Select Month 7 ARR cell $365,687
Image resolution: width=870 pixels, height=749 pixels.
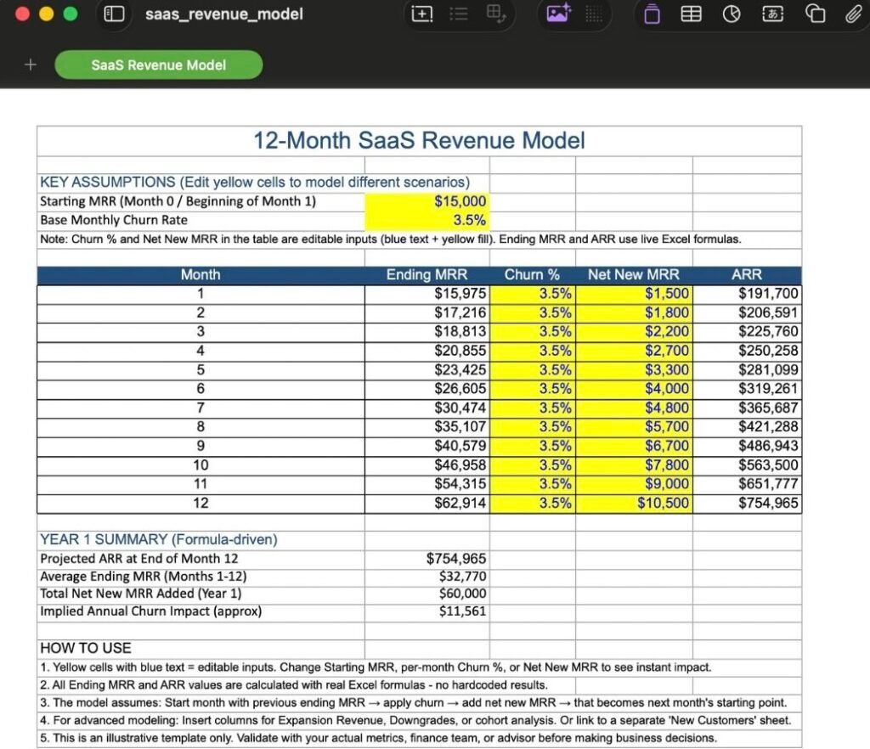click(x=748, y=408)
